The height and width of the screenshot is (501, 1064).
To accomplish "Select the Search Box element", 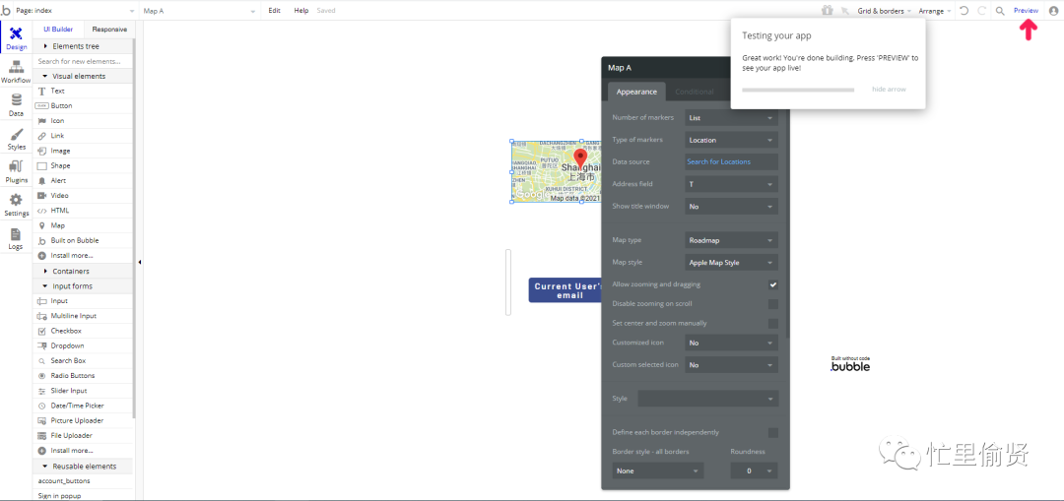I will 84,360.
